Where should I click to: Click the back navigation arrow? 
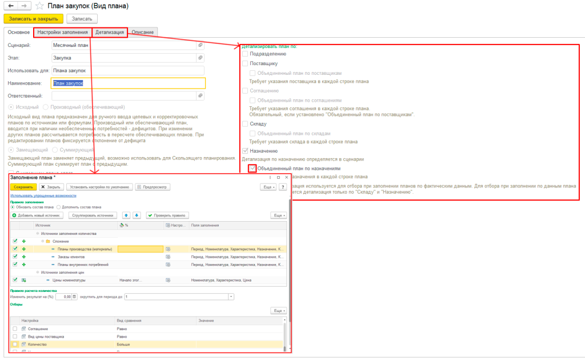pos(10,6)
